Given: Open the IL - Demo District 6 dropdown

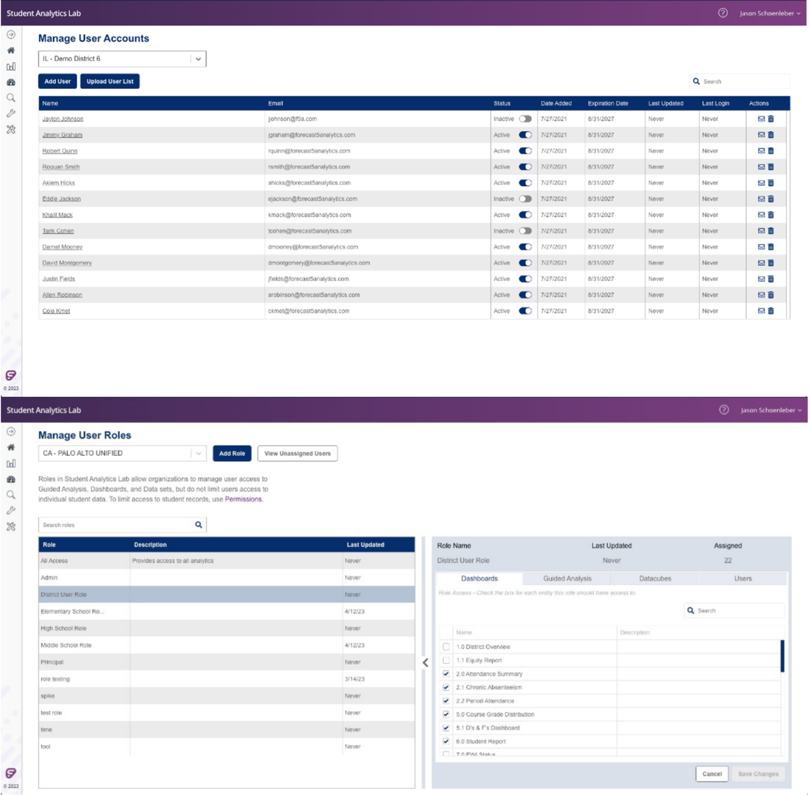Looking at the screenshot, I should (198, 59).
